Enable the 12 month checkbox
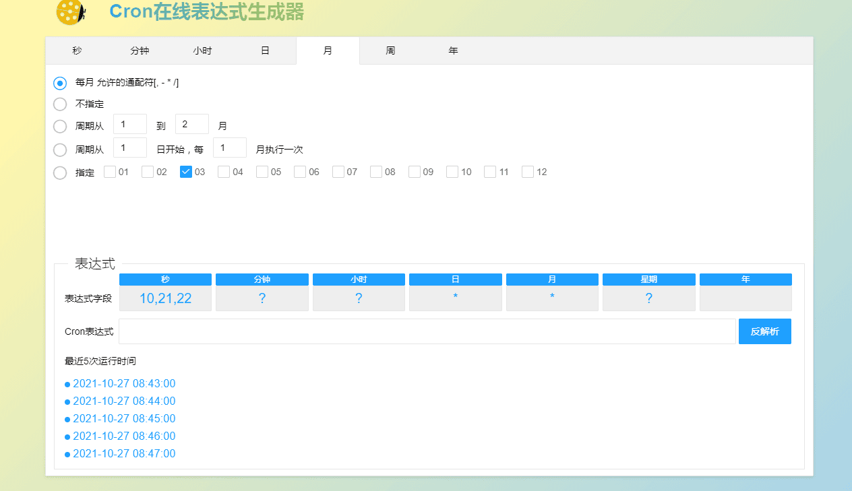Image resolution: width=852 pixels, height=491 pixels. coord(528,172)
